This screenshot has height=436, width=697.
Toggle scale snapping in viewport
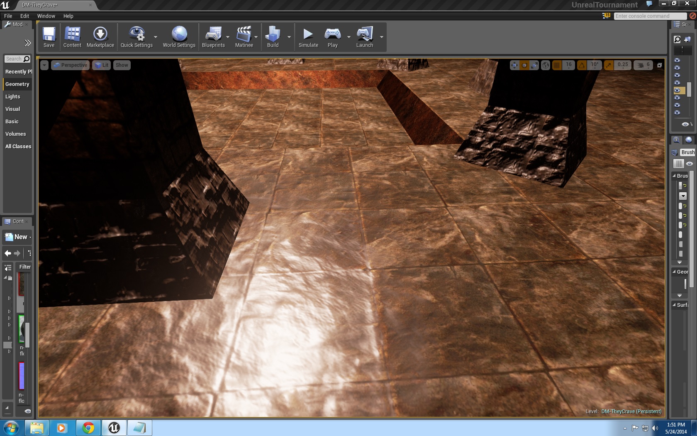[609, 65]
